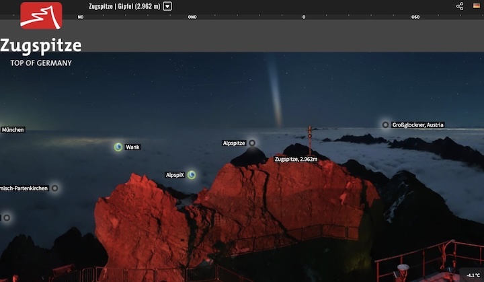
Task: Click the unlabeled hotspot dot at left edge
Action: [7, 217]
